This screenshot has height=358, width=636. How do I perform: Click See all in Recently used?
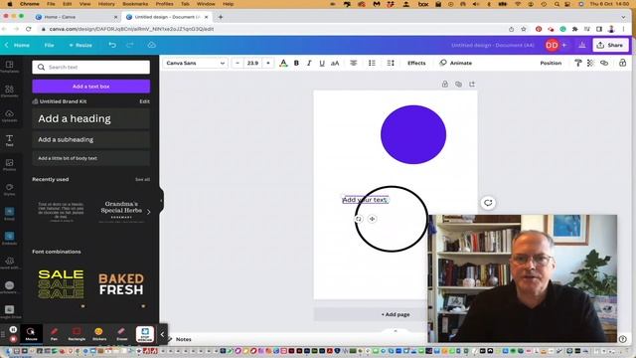tap(142, 179)
